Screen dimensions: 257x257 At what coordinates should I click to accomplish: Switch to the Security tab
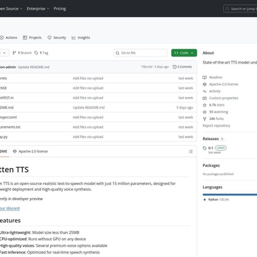click(x=56, y=38)
